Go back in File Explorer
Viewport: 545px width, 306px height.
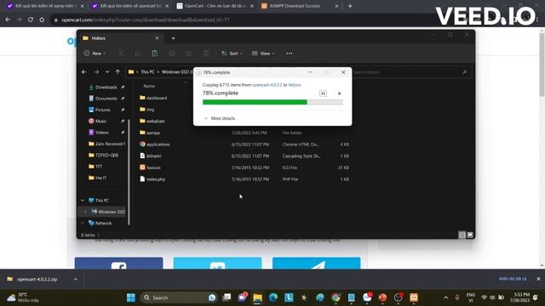pos(84,71)
